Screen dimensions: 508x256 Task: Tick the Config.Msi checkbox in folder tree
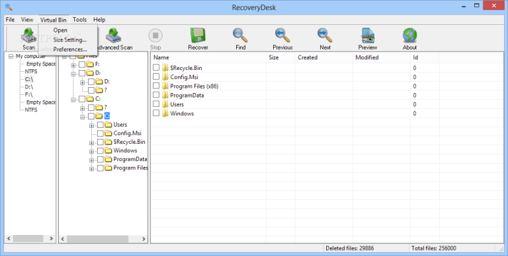101,133
